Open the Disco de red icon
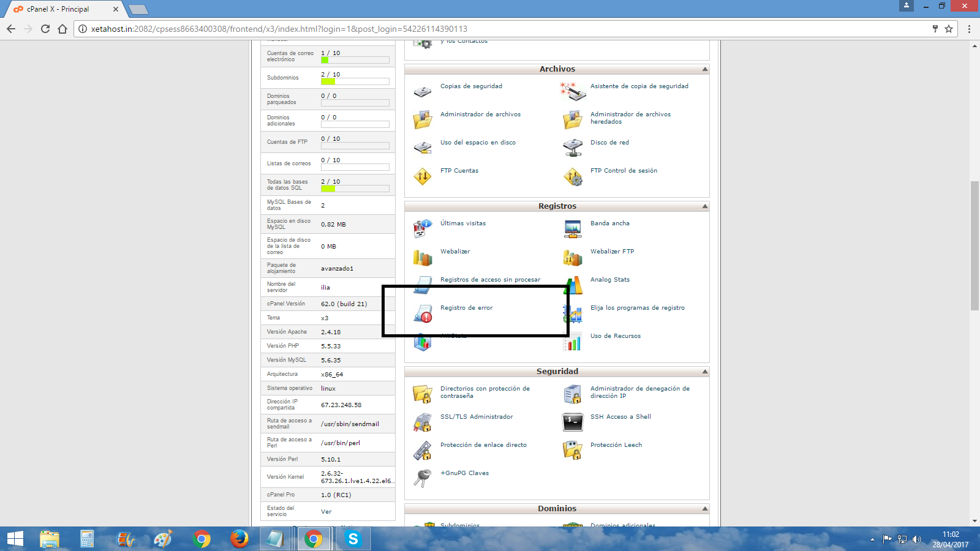The width and height of the screenshot is (980, 551). [572, 148]
